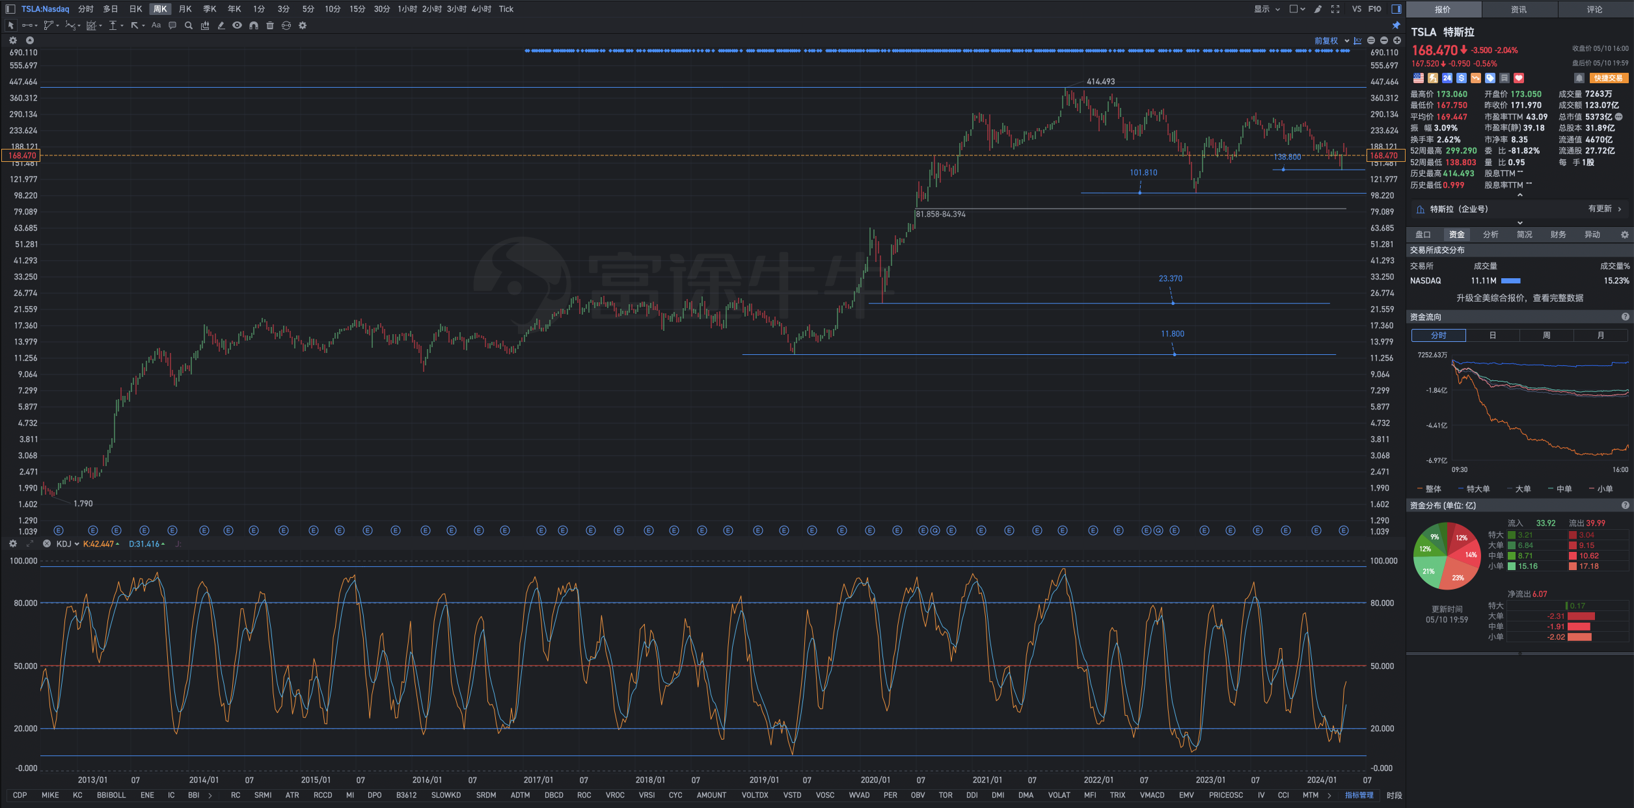Expand more indicators chevron after MTM
Viewport: 1634px width, 808px height.
click(1329, 795)
